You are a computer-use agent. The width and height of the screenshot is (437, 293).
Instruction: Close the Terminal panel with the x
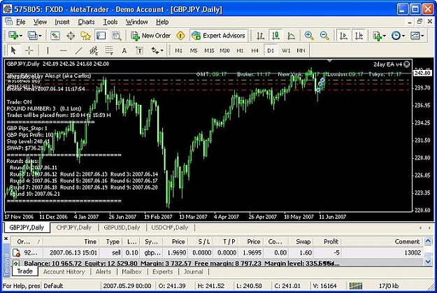click(x=6, y=238)
